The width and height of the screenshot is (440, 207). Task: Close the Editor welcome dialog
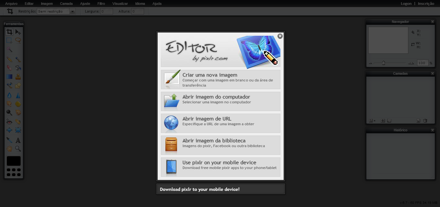(x=280, y=36)
